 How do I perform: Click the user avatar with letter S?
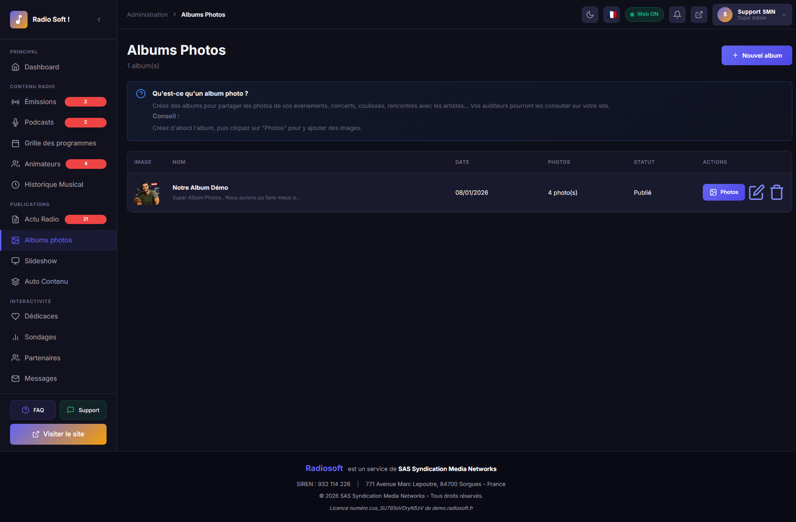coord(725,15)
